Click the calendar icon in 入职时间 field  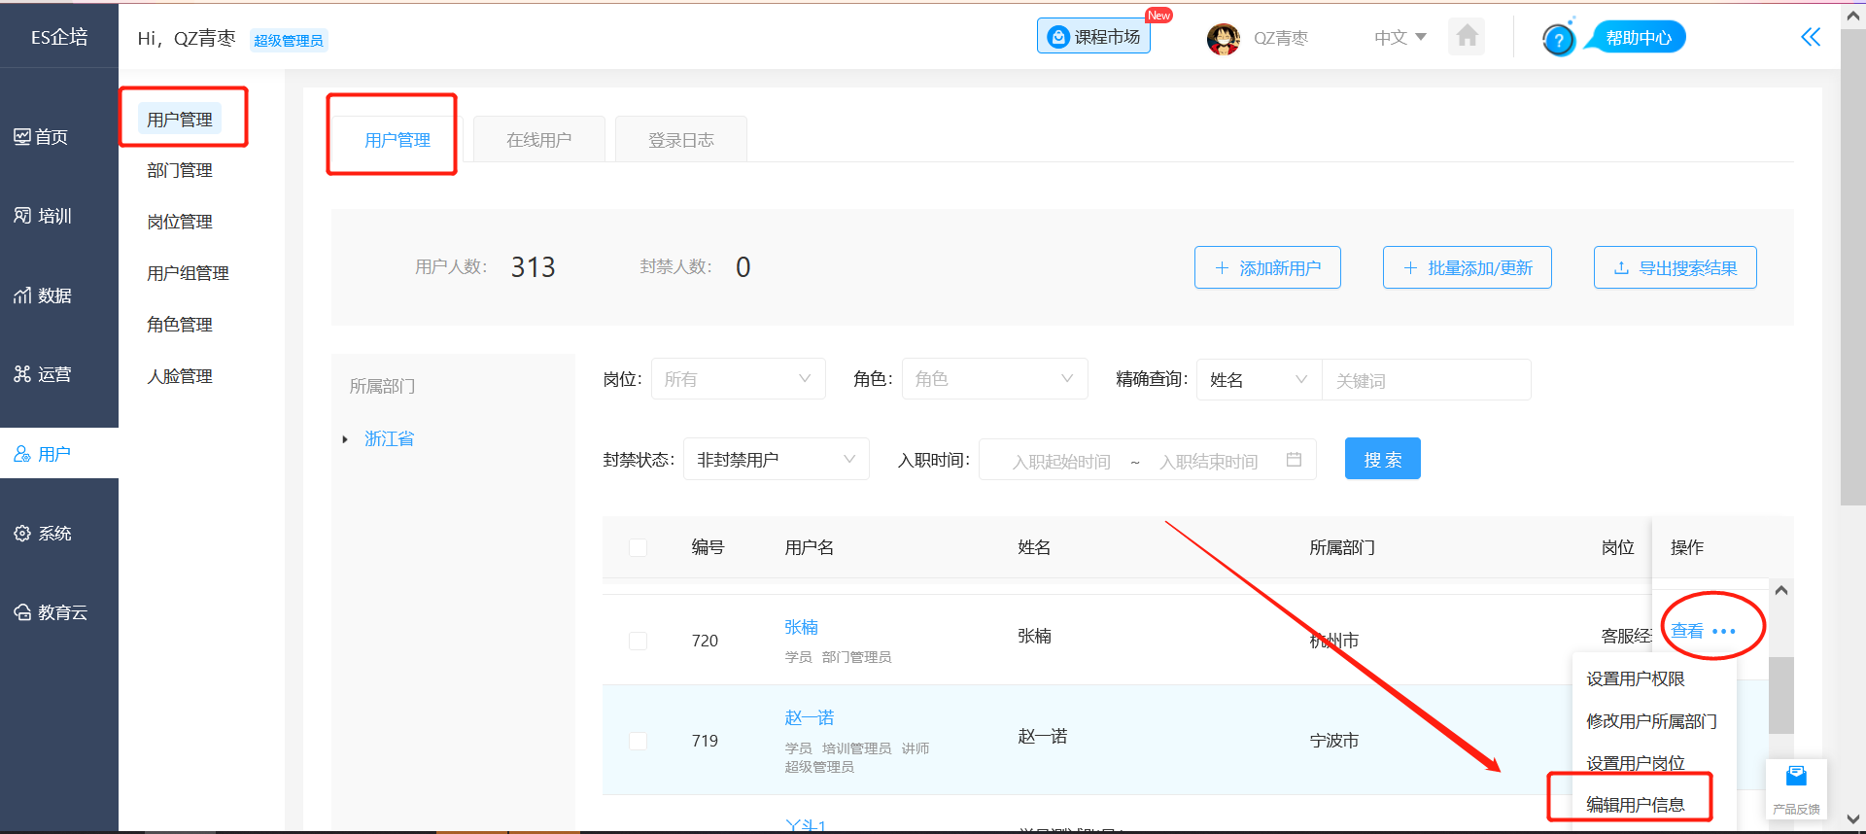[1294, 460]
